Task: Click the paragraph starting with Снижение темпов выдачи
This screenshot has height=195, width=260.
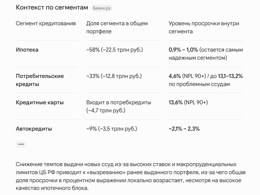Action: (x=131, y=176)
